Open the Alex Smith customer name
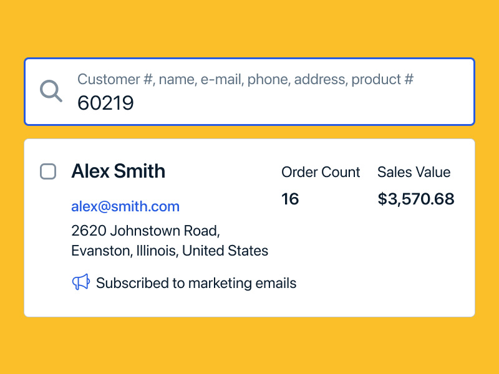The height and width of the screenshot is (374, 499). (x=118, y=171)
